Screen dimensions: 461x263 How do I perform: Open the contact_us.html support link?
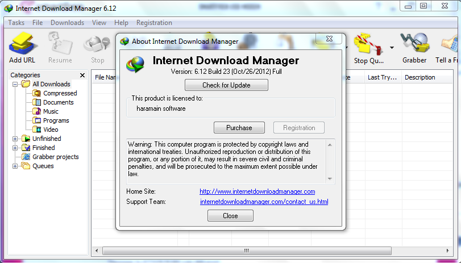coord(264,202)
